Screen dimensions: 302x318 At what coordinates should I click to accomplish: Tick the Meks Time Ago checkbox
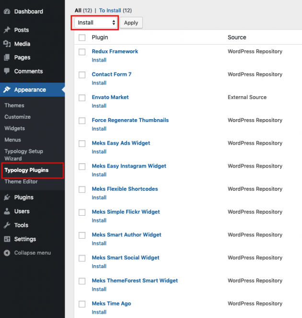82,304
